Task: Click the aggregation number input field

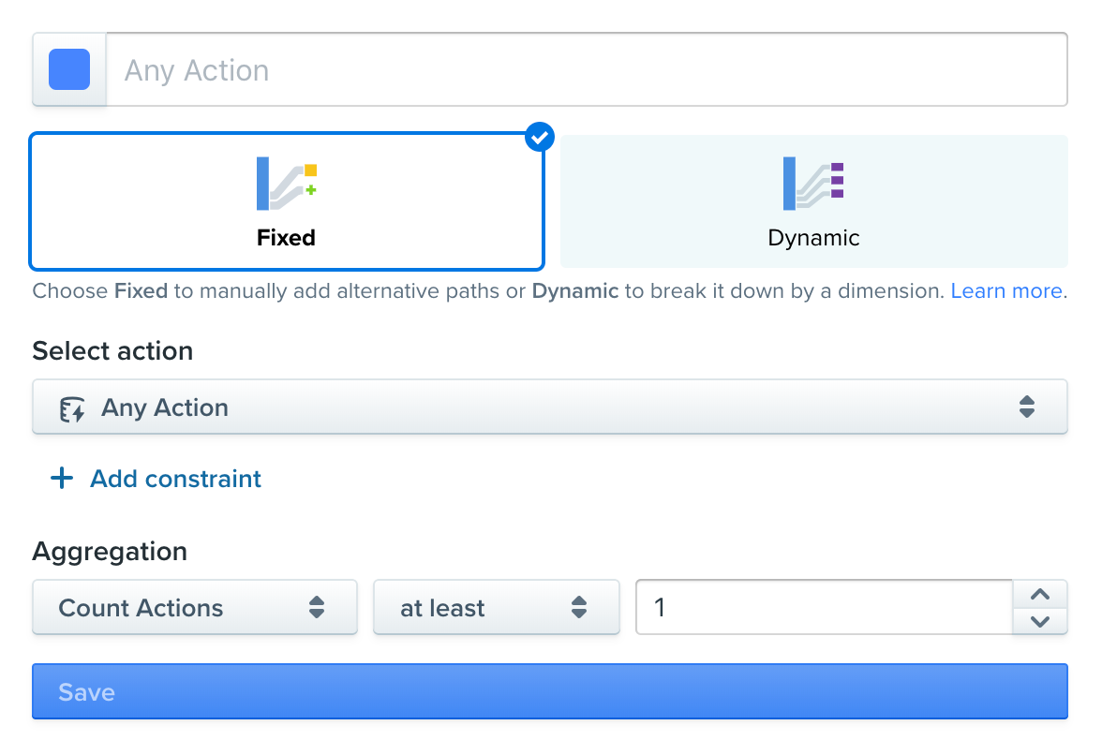Action: [824, 608]
